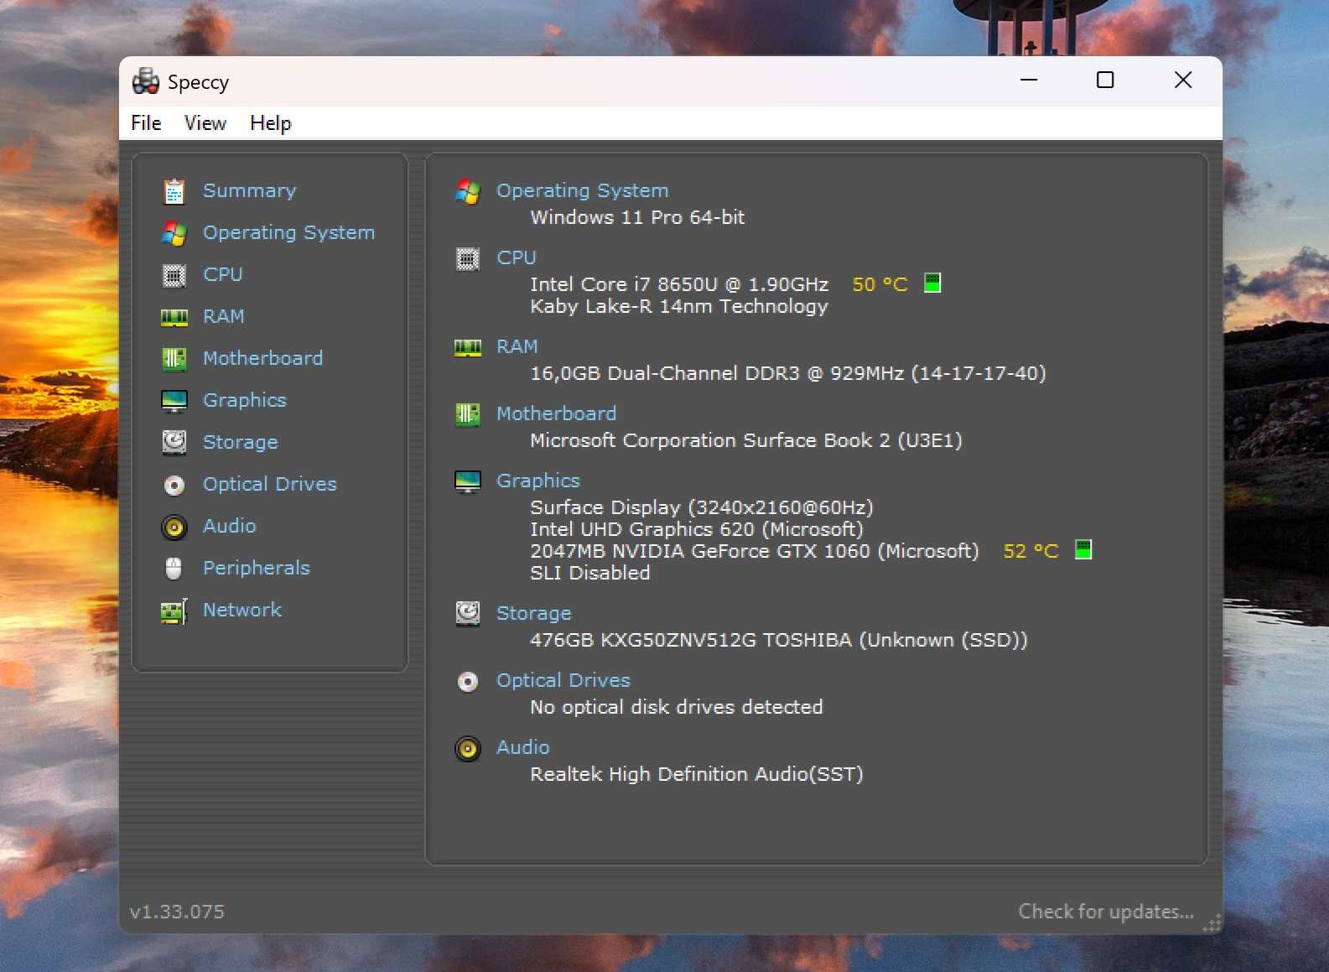Select Summary in the sidebar

coord(250,191)
